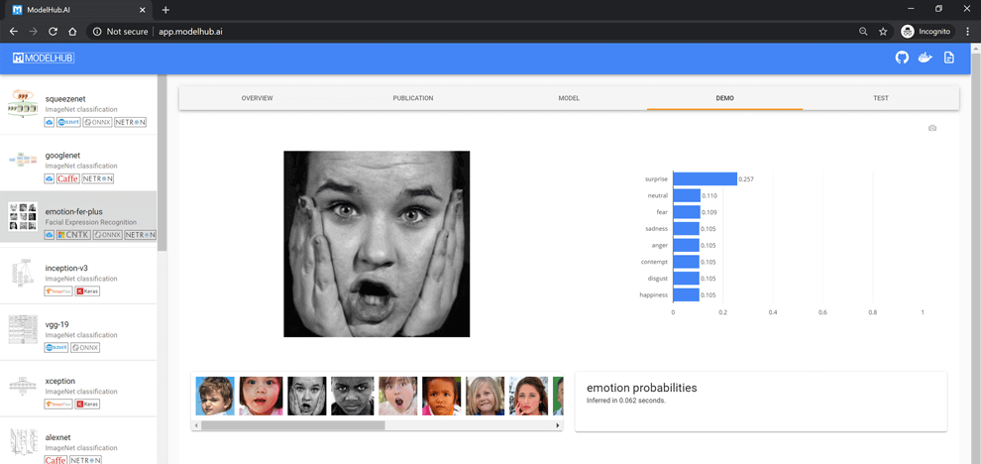Select the googlenet model in sidebar
981x464 pixels.
pyautogui.click(x=78, y=163)
